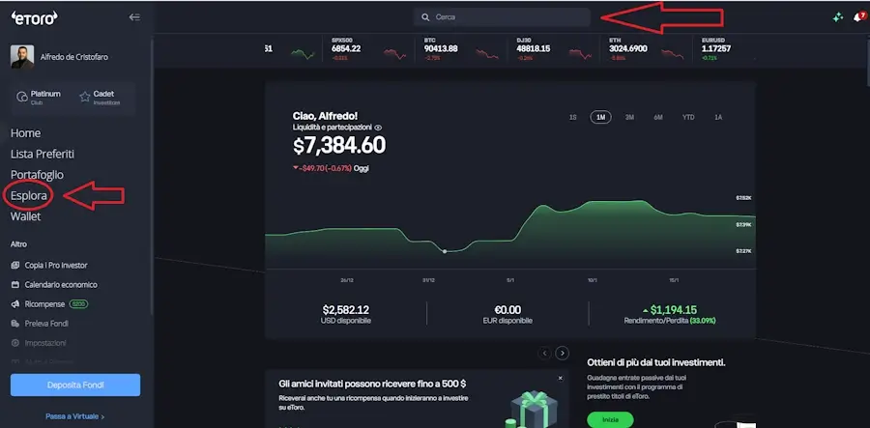The image size is (870, 428).
Task: Select 1S chart range
Action: point(573,118)
